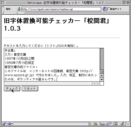Click the window size grip at the corner
Viewport: 131px width, 127px height.
(x=128, y=124)
